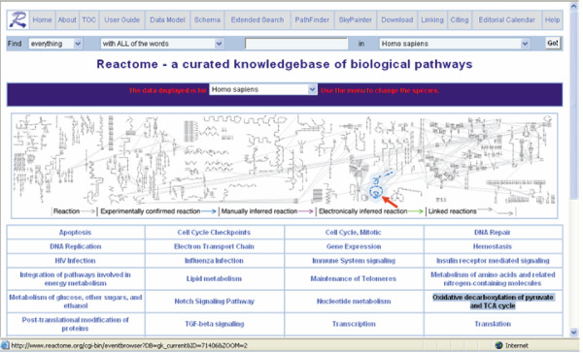Image resolution: width=583 pixels, height=353 pixels.
Task: Open the Notch Signaling Pathway link
Action: (x=215, y=302)
